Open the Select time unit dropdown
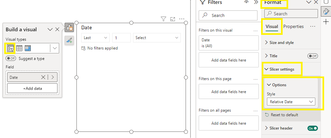 click(157, 38)
